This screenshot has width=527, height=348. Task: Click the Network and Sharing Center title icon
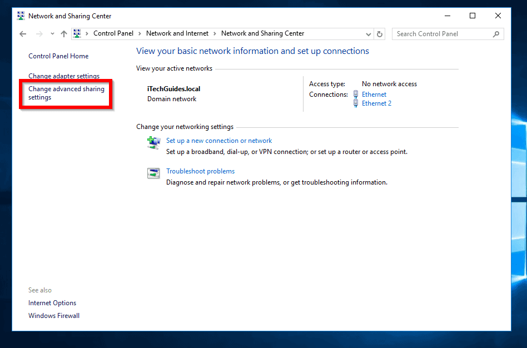pos(21,16)
